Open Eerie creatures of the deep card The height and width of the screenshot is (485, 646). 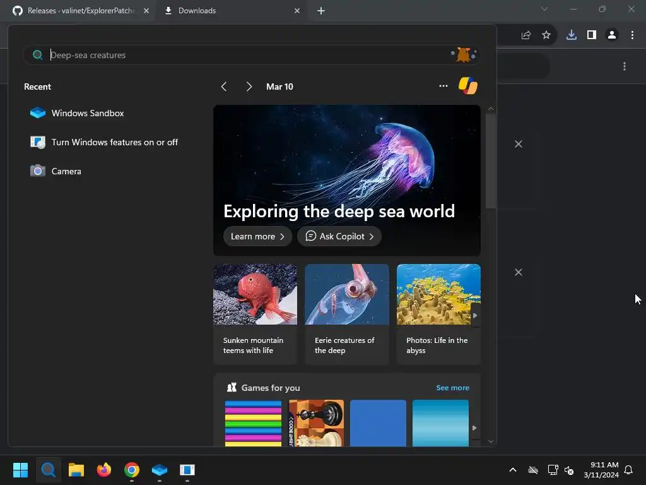tap(347, 314)
